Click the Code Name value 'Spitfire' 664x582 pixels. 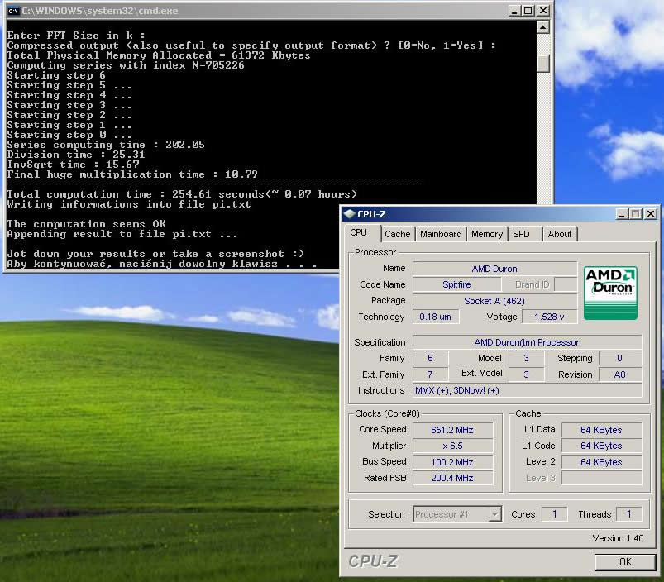point(456,284)
